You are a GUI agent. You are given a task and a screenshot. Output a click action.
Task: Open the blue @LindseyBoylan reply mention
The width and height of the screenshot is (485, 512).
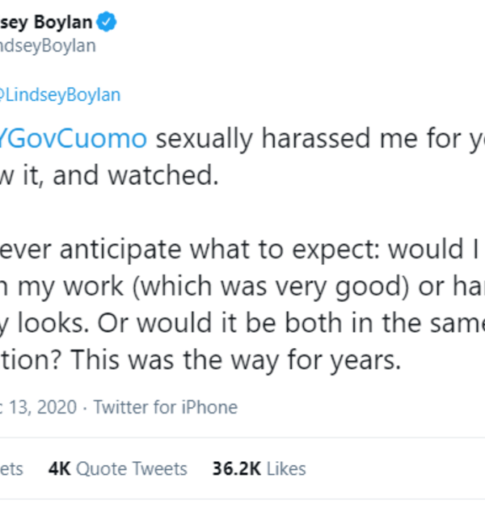tap(60, 95)
